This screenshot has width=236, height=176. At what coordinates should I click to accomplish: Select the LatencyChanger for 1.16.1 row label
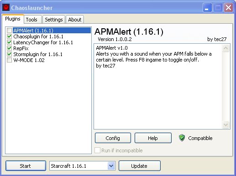pos(43,42)
